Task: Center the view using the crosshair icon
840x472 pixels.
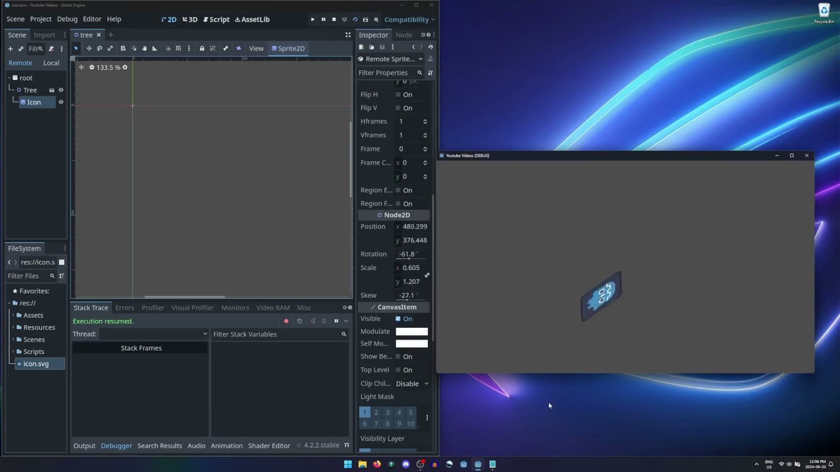Action: 81,68
